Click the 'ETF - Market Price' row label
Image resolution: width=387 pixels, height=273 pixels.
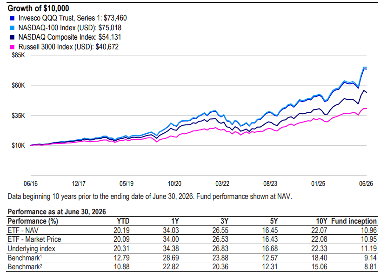[x=34, y=239]
